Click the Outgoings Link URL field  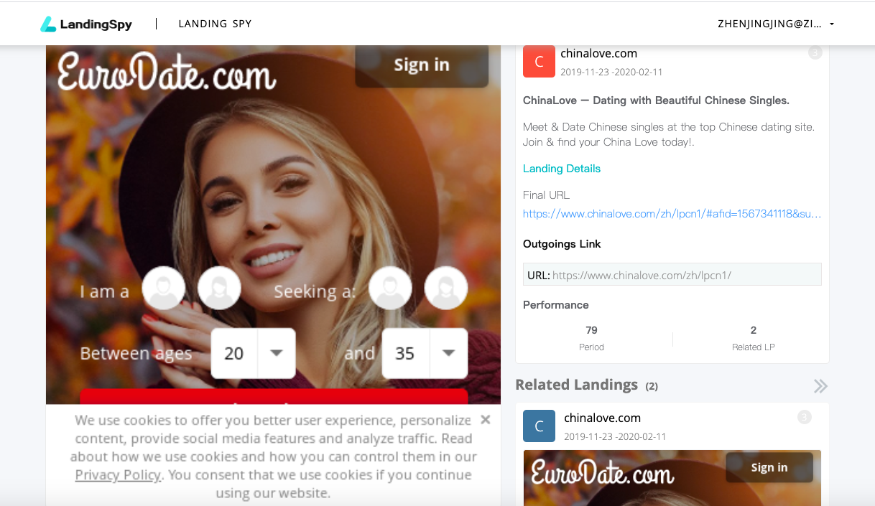672,275
